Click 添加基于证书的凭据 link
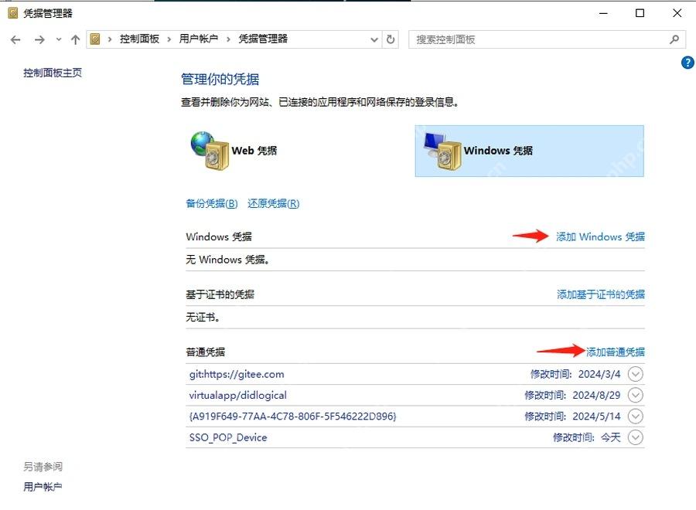696x510 pixels. tap(601, 294)
